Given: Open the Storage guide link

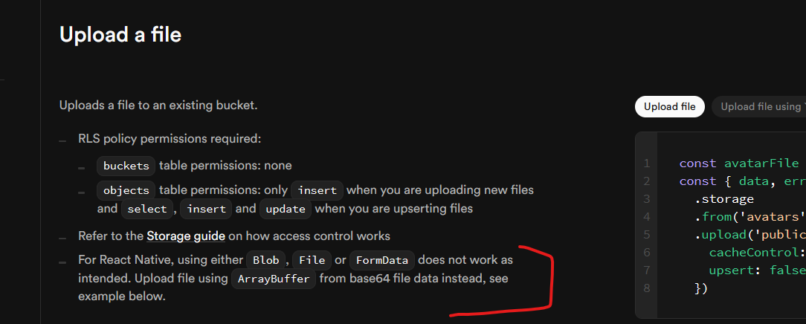Looking at the screenshot, I should [x=186, y=236].
